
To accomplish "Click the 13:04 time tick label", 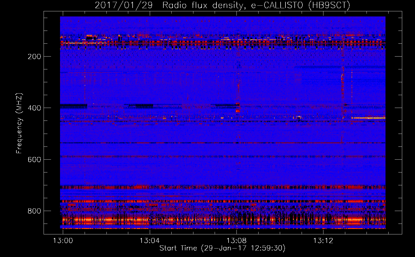I will point(150,241).
